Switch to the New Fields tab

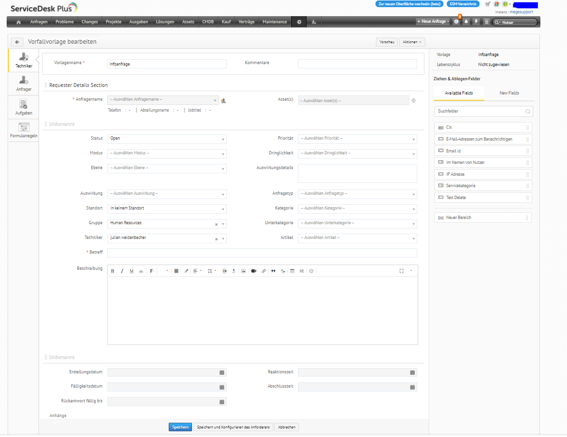(509, 93)
